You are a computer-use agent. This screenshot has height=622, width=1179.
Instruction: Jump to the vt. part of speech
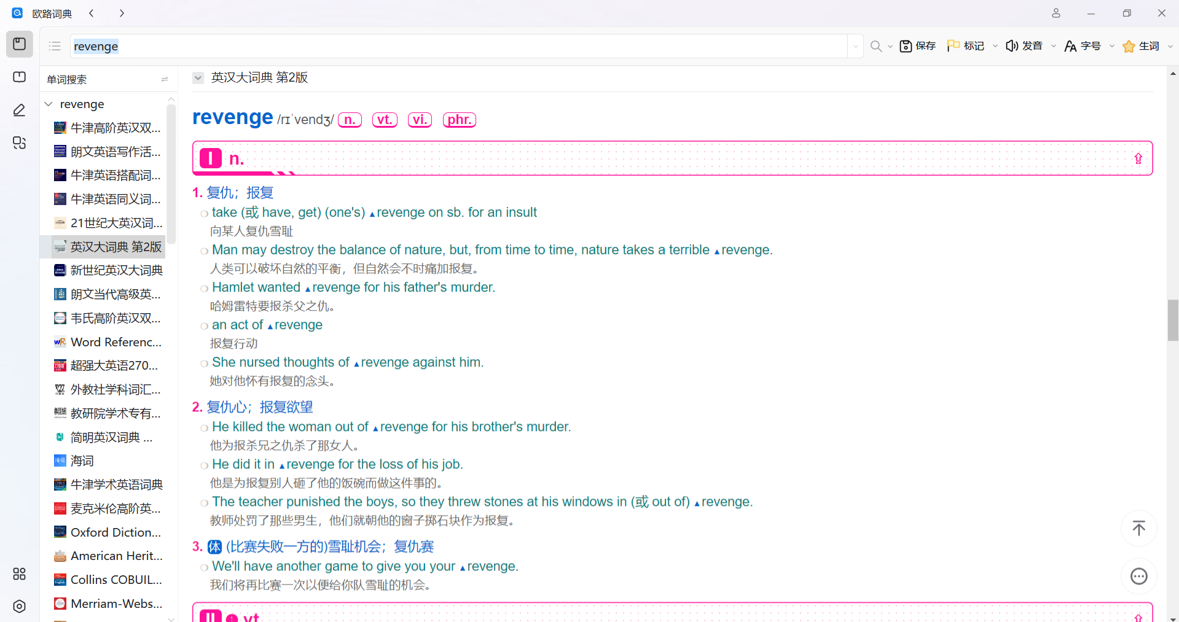pyautogui.click(x=385, y=120)
